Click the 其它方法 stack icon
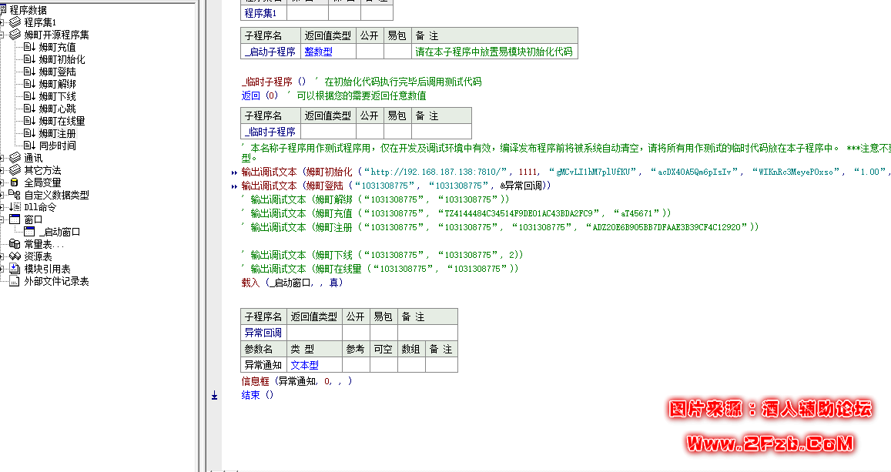 pos(14,168)
